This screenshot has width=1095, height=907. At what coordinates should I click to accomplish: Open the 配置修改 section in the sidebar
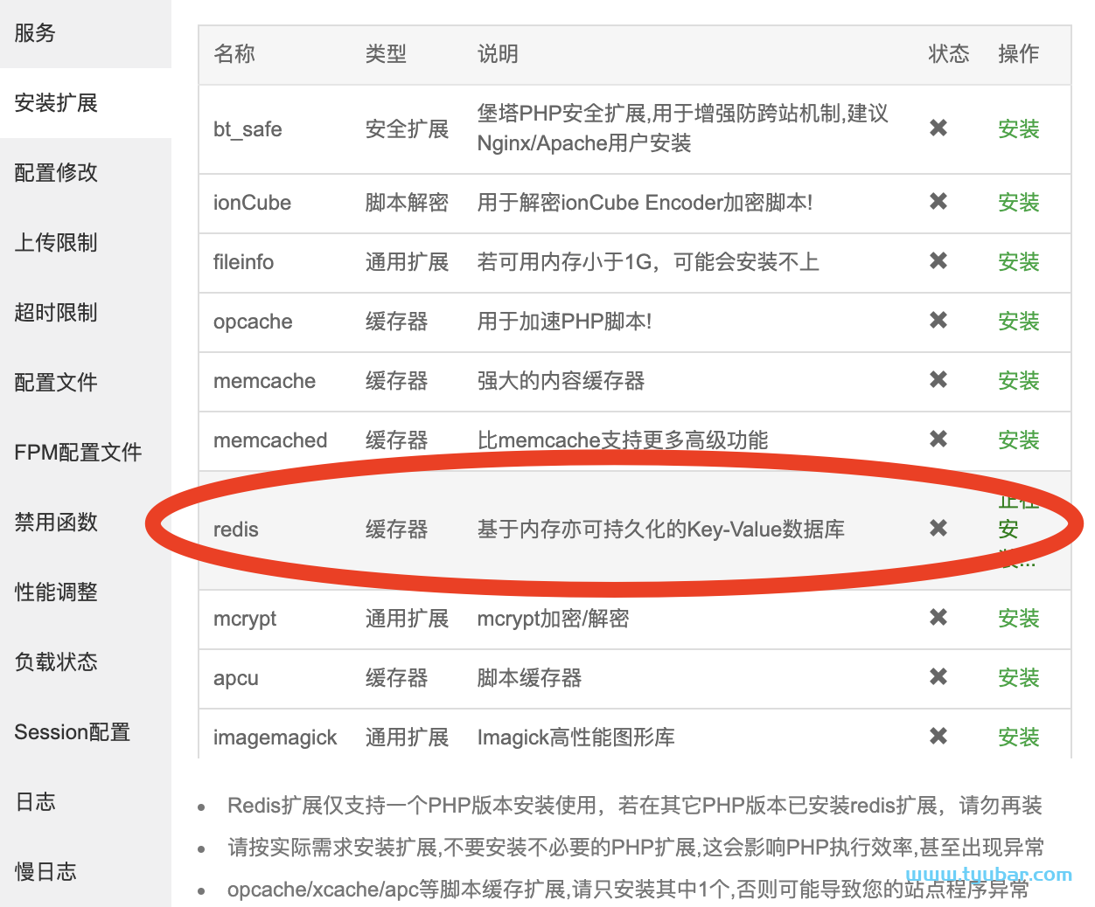[x=54, y=173]
